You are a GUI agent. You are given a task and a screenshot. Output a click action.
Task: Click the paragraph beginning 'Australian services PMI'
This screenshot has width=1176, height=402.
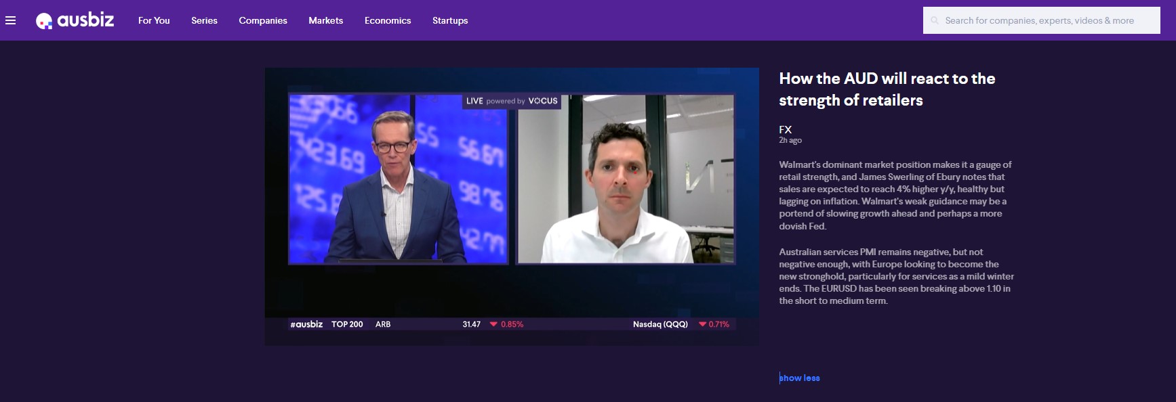(896, 276)
